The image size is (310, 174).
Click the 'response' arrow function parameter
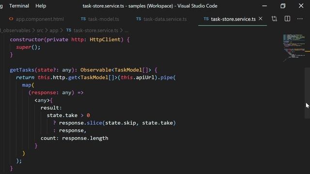click(x=44, y=92)
